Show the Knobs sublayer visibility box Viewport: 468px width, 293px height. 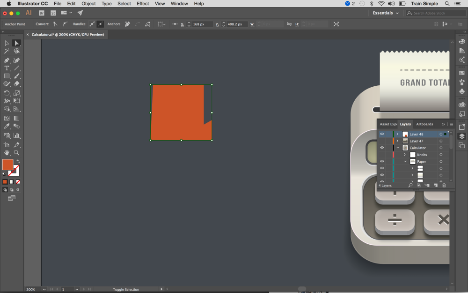point(382,155)
